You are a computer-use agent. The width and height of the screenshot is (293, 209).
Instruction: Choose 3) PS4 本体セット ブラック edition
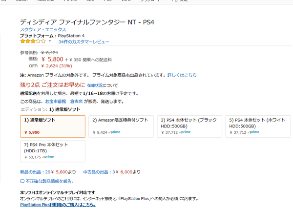(x=189, y=126)
